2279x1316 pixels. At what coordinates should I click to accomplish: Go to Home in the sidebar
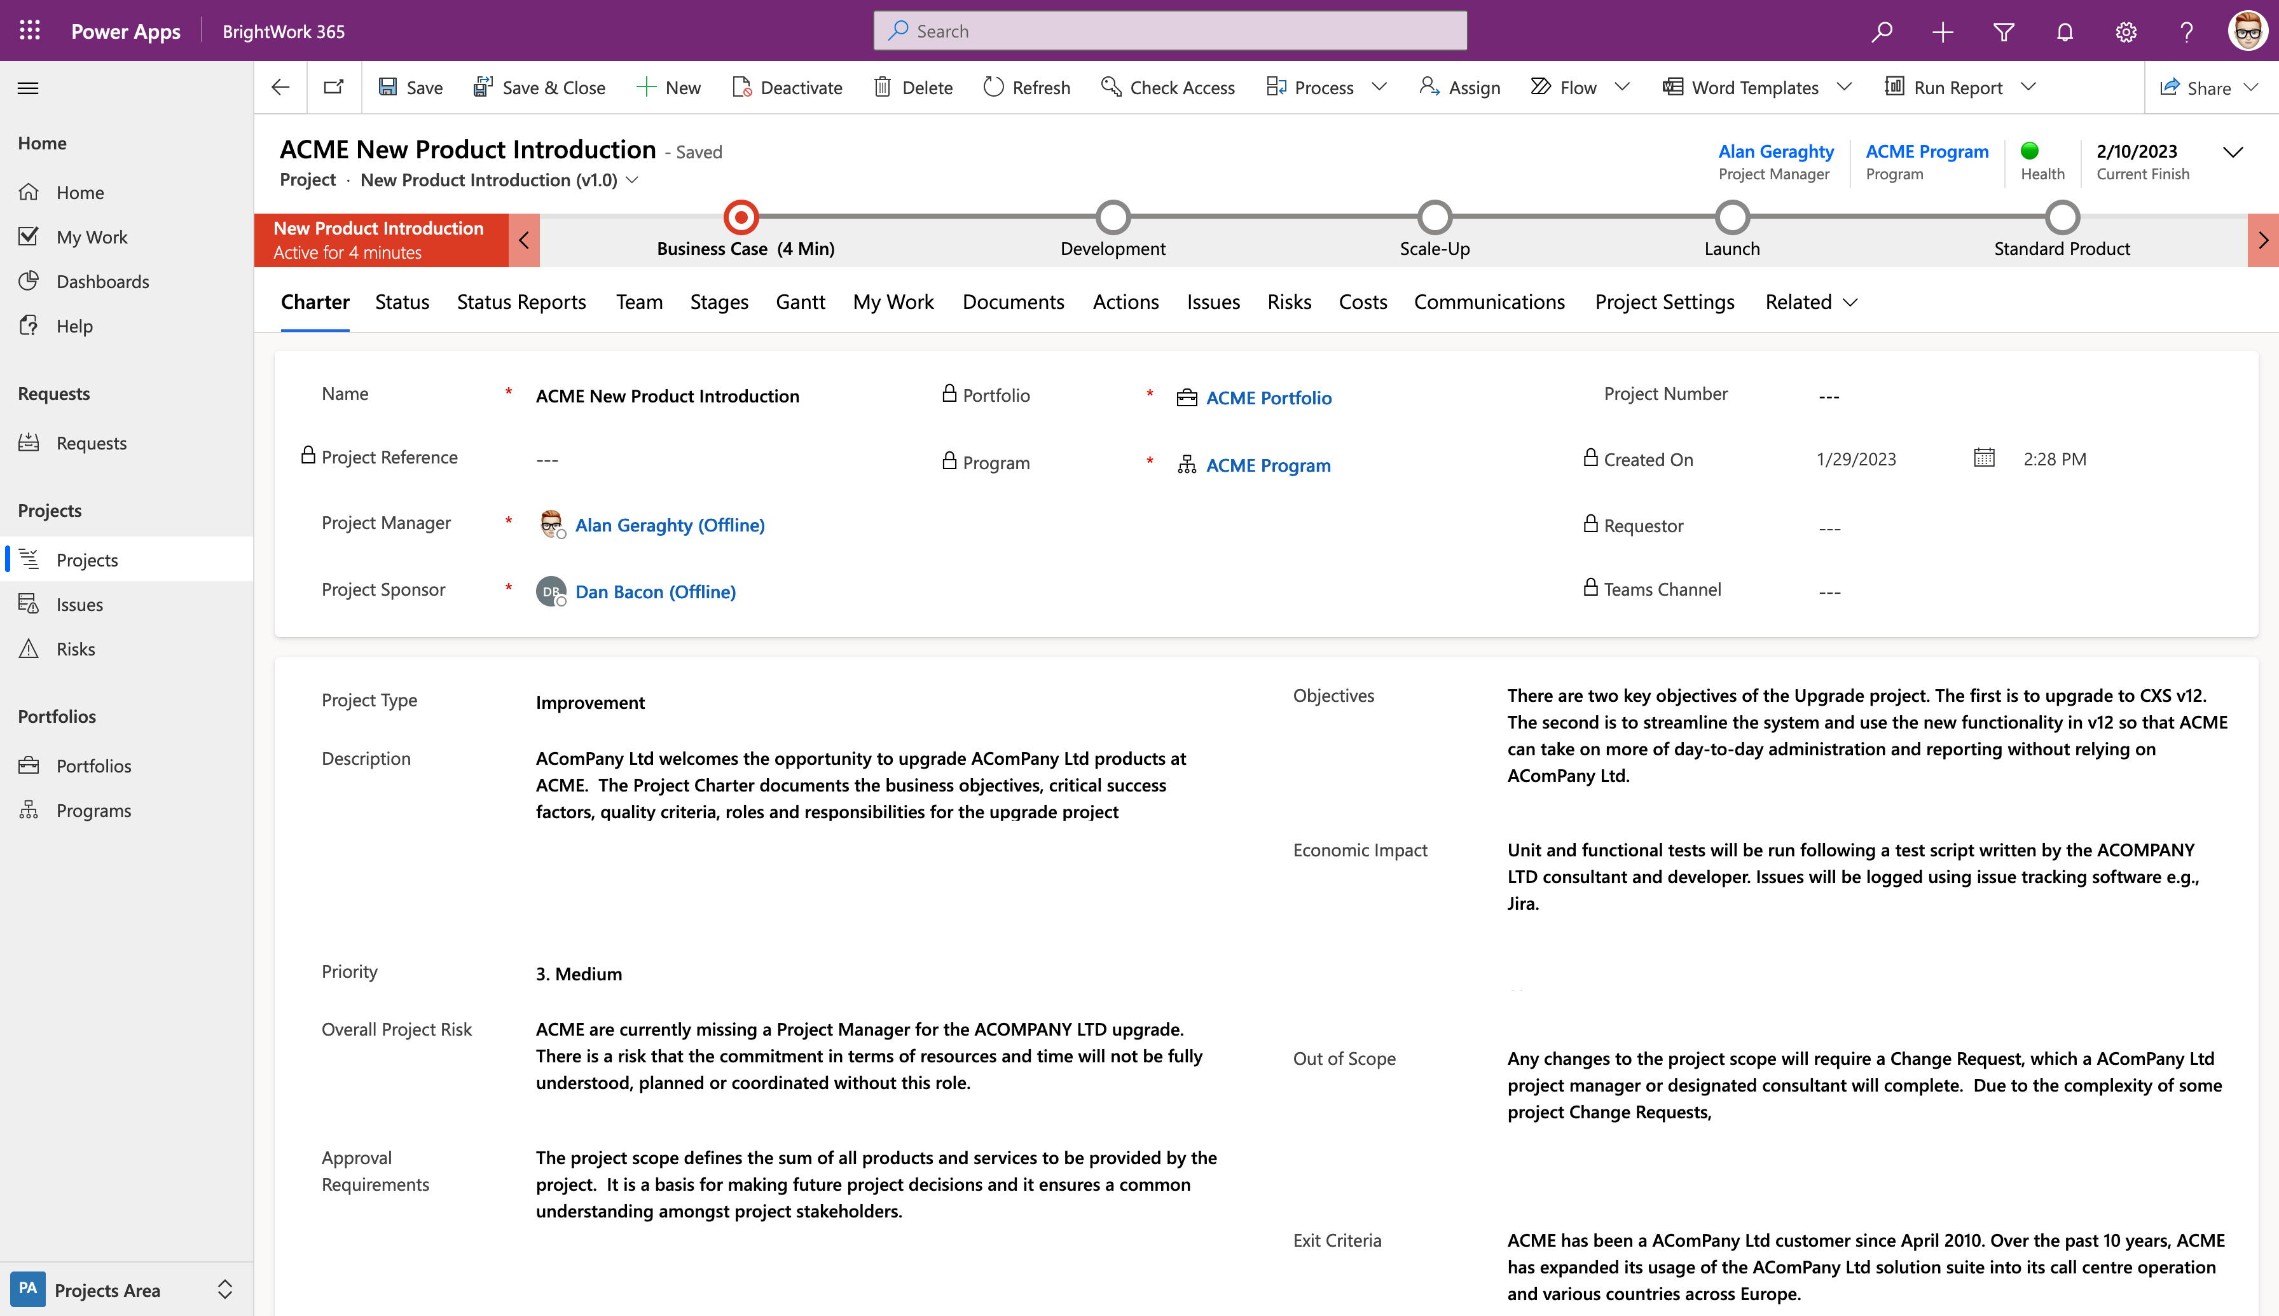127,193
